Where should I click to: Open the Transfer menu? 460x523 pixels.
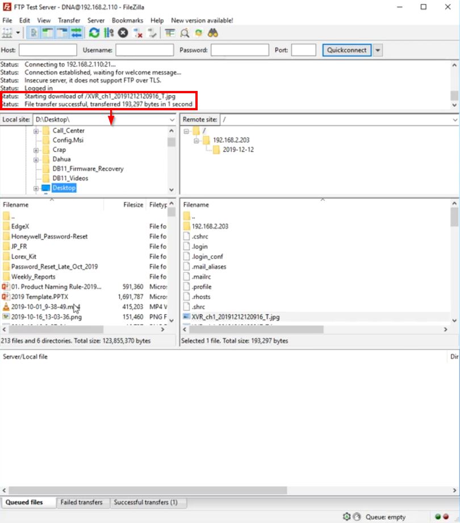pyautogui.click(x=69, y=20)
